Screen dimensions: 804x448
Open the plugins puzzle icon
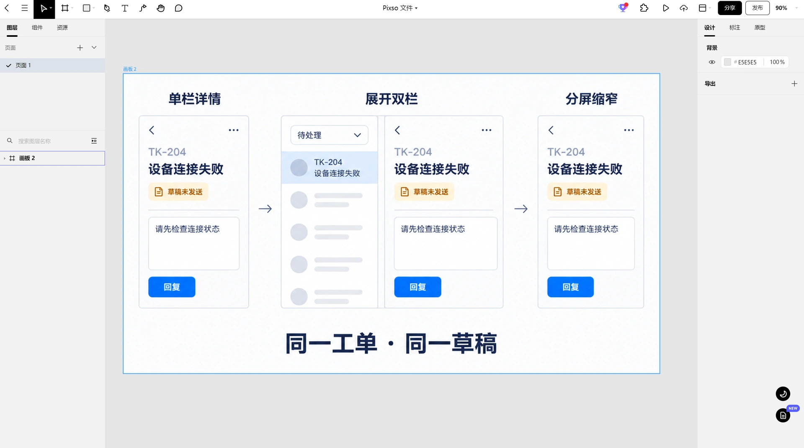[x=644, y=8]
